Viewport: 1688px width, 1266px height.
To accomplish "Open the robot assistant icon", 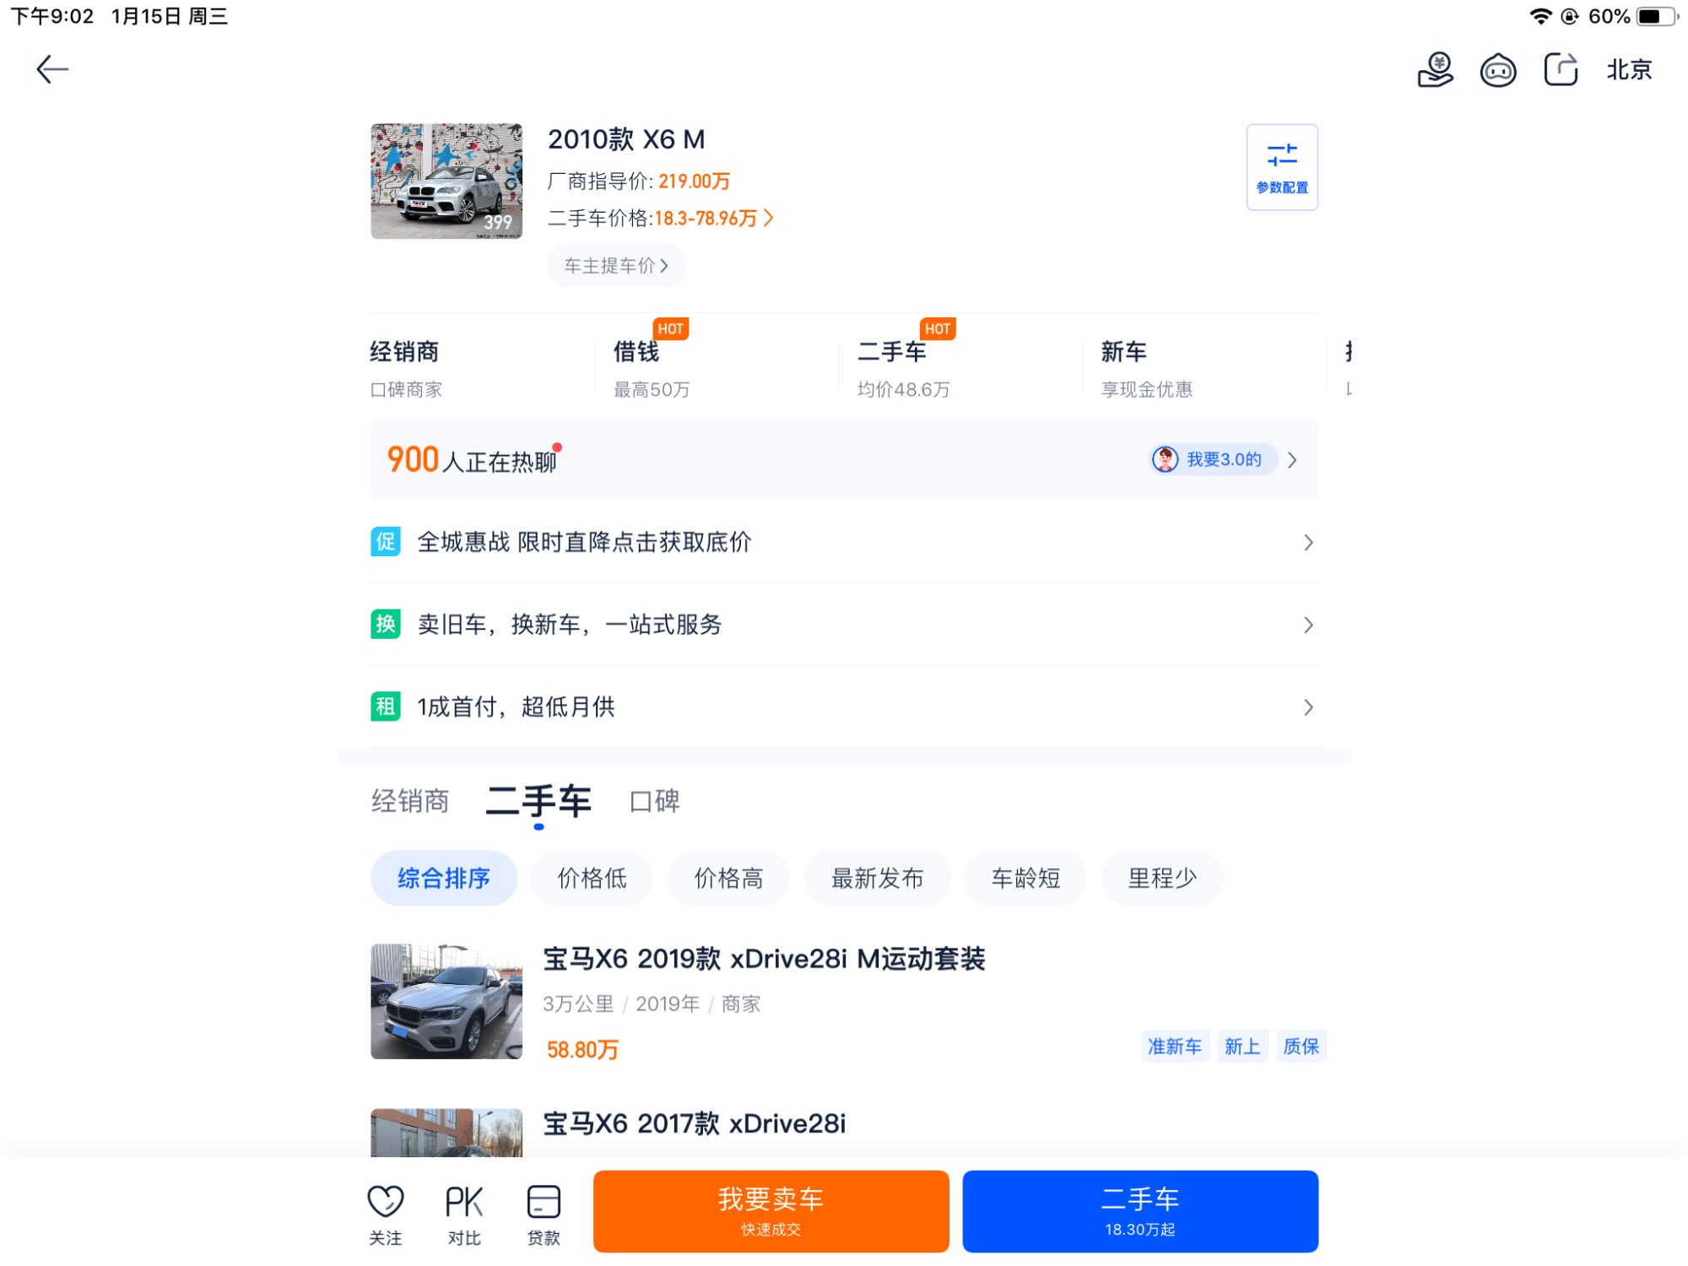I will (x=1498, y=70).
